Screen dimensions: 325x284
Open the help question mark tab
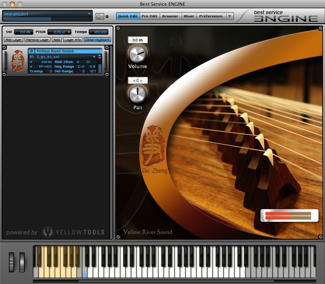coord(230,16)
